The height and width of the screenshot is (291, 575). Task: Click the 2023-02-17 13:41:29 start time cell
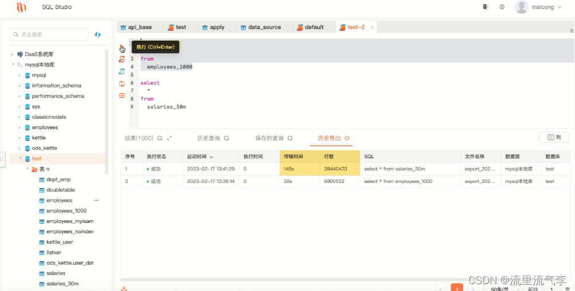[x=211, y=169]
